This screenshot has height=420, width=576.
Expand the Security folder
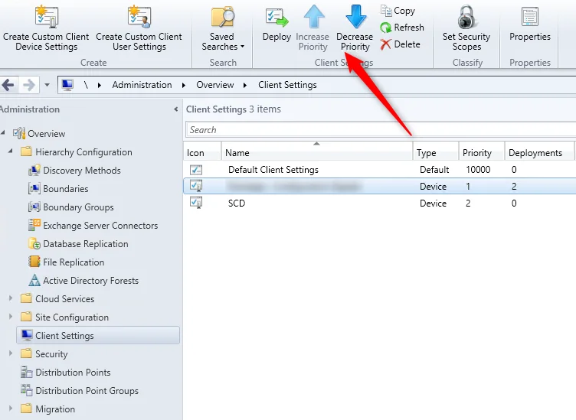(x=11, y=353)
